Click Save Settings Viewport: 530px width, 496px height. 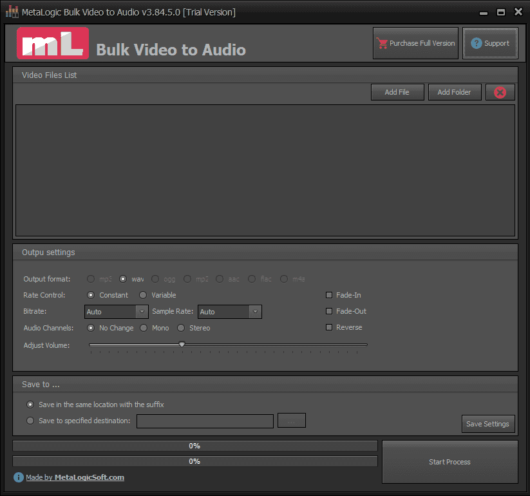[x=488, y=424]
